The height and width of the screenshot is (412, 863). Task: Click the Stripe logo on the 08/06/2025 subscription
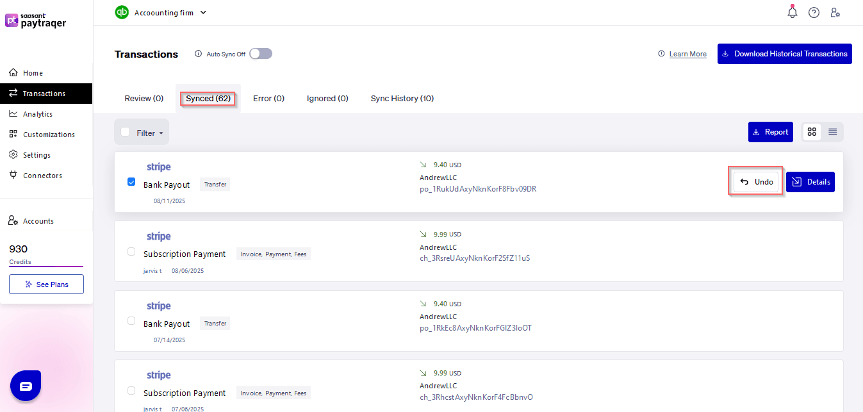(x=159, y=237)
